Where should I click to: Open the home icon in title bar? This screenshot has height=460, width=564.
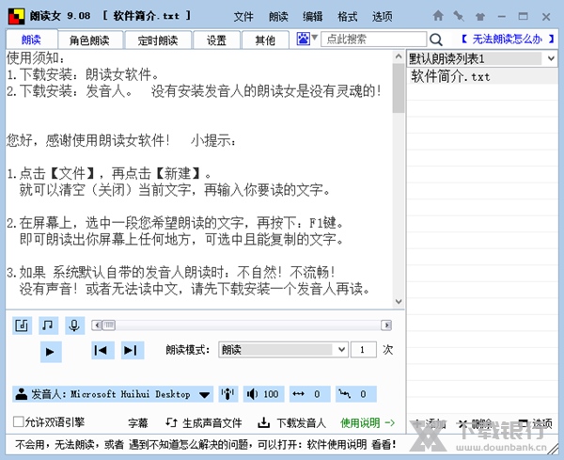click(438, 16)
